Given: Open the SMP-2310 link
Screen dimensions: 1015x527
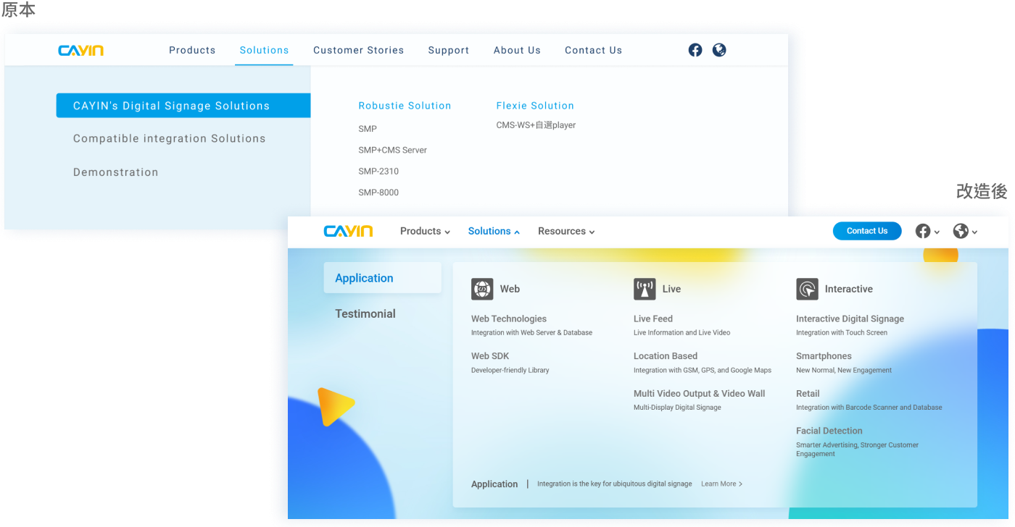Looking at the screenshot, I should point(378,172).
